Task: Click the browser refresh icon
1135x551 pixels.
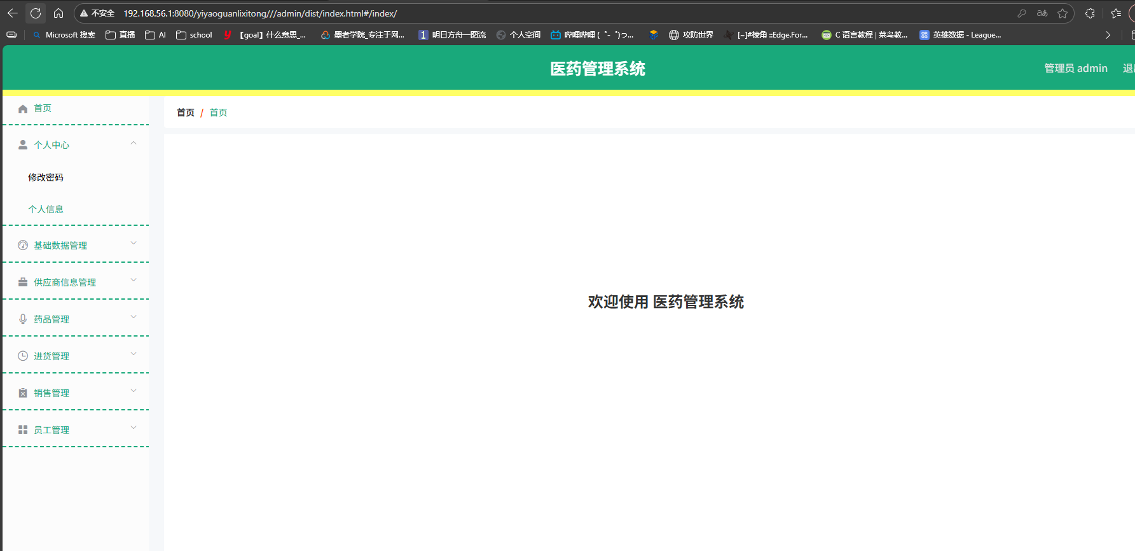Action: click(36, 13)
